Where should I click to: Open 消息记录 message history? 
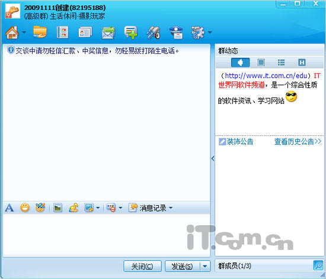pyautogui.click(x=148, y=208)
